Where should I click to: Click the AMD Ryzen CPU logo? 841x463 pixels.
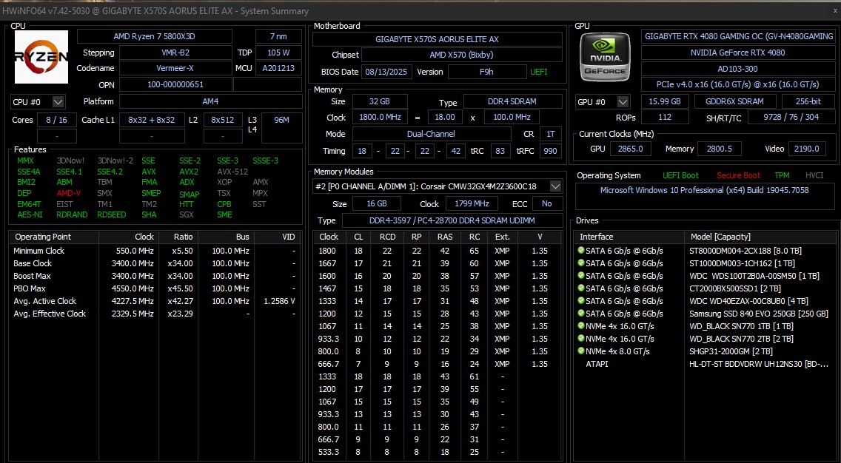pos(41,57)
